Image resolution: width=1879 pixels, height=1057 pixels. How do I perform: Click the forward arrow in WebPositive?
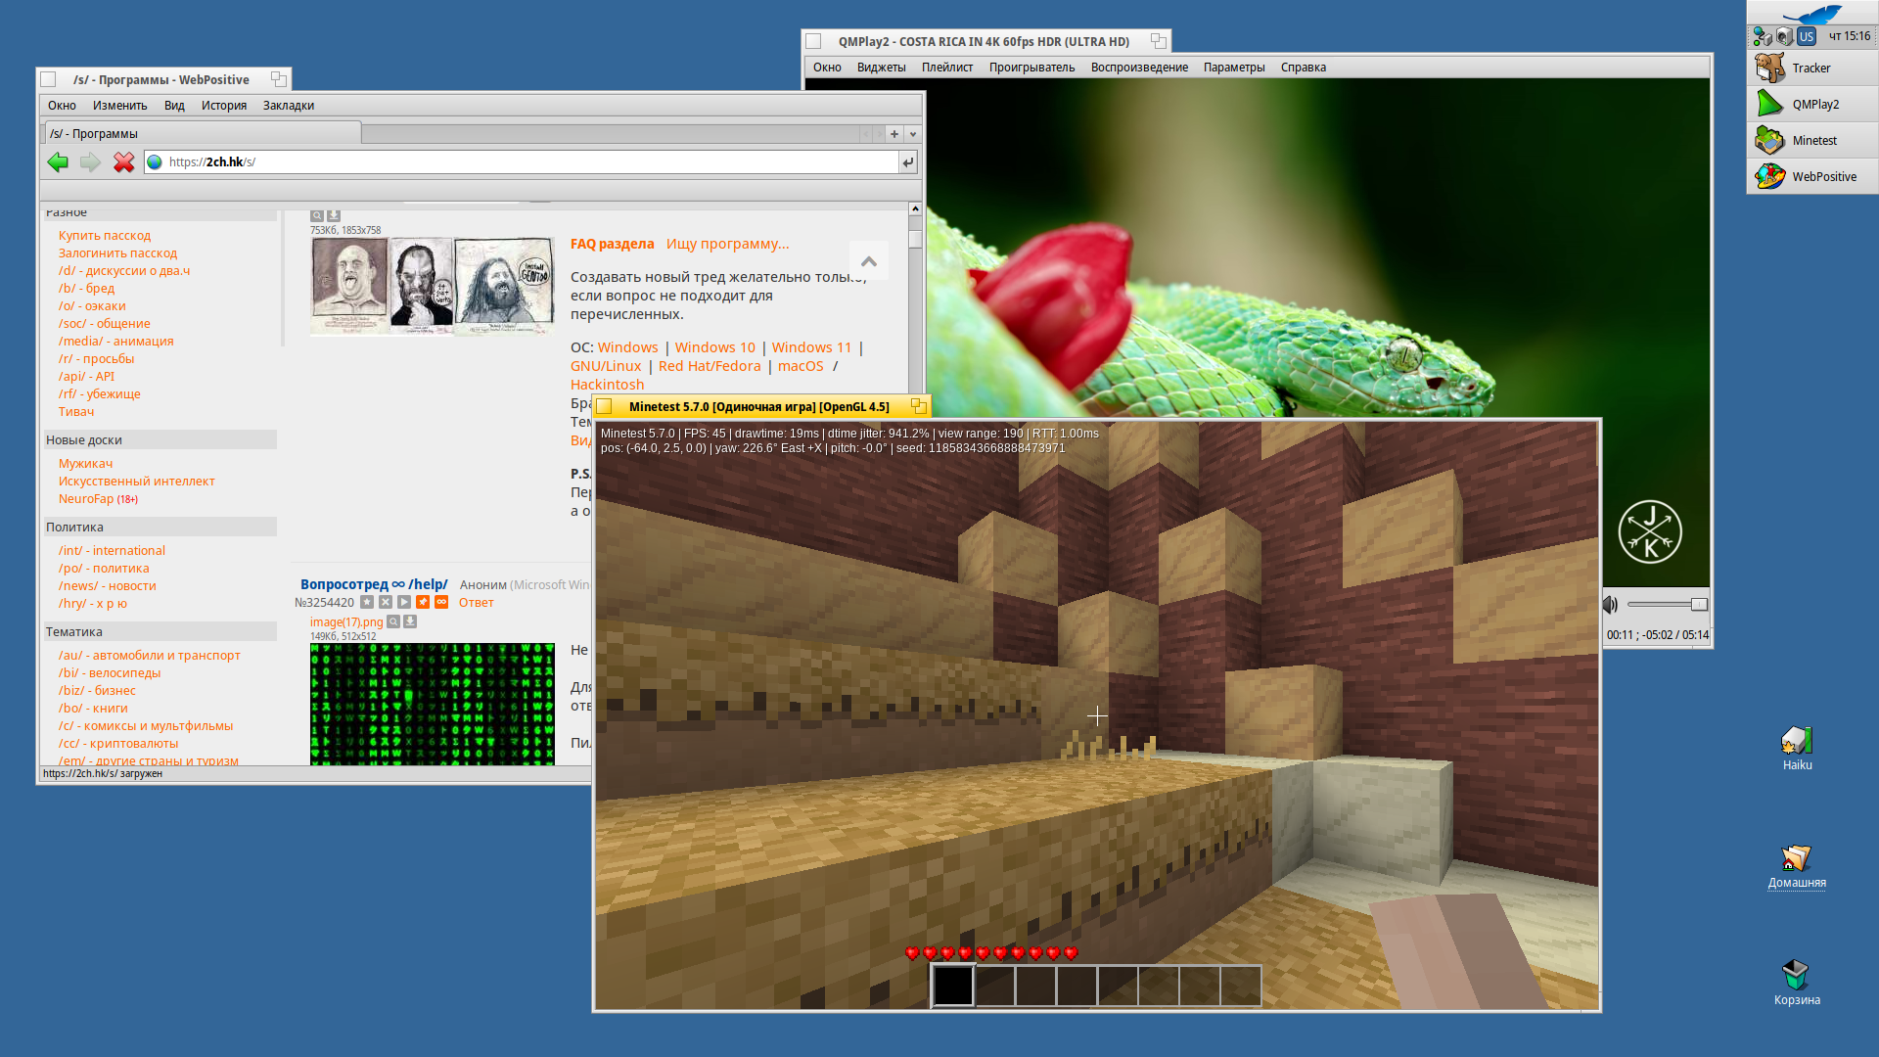tap(90, 162)
